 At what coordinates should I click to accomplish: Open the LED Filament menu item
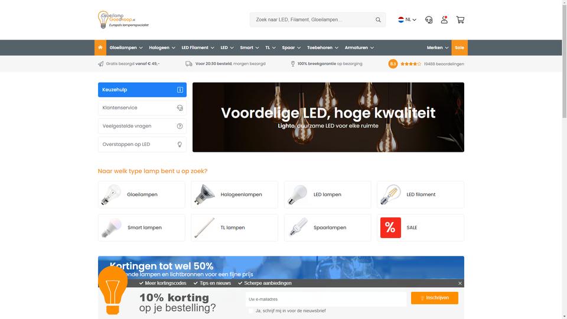(198, 48)
